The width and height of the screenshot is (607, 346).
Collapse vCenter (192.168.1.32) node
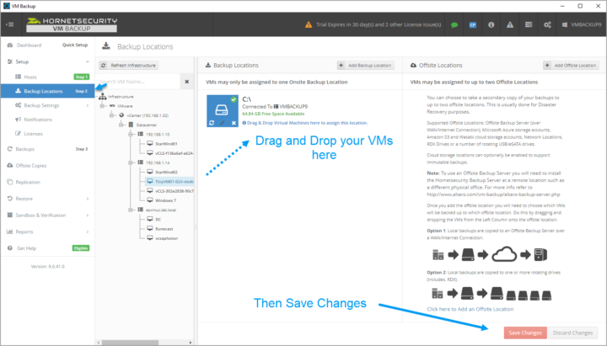111,115
